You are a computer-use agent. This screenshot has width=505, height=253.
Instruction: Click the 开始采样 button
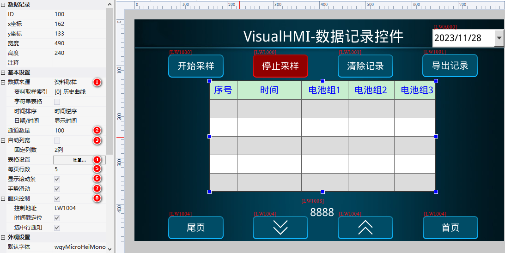(195, 66)
